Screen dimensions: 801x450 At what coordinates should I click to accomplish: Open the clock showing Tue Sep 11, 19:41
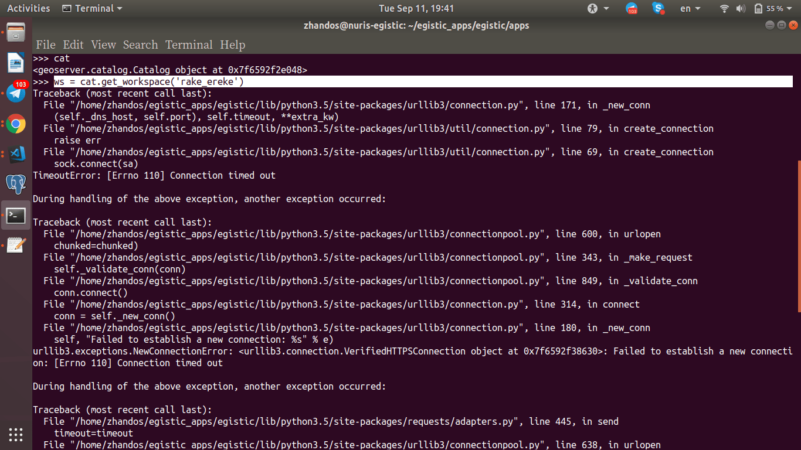(416, 8)
